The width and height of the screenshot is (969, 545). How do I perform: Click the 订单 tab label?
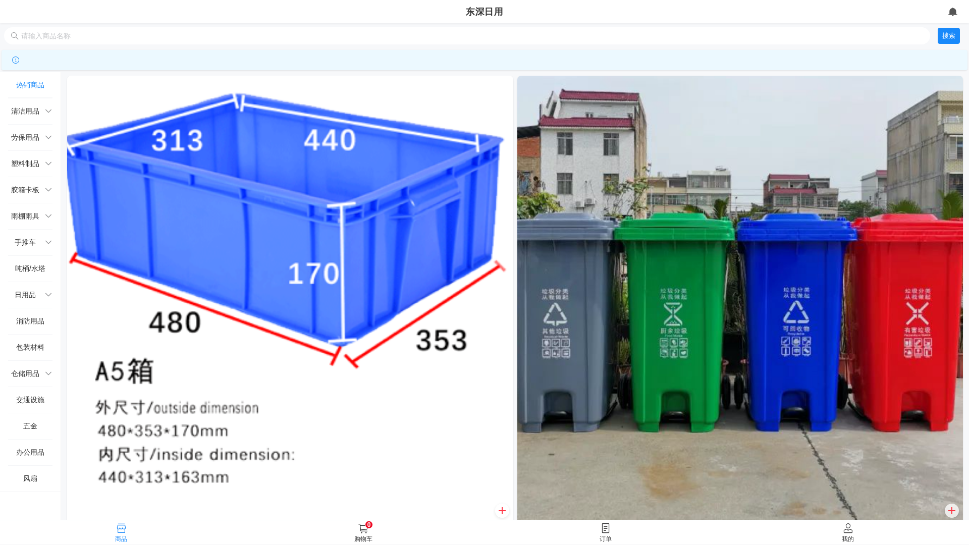pos(606,539)
